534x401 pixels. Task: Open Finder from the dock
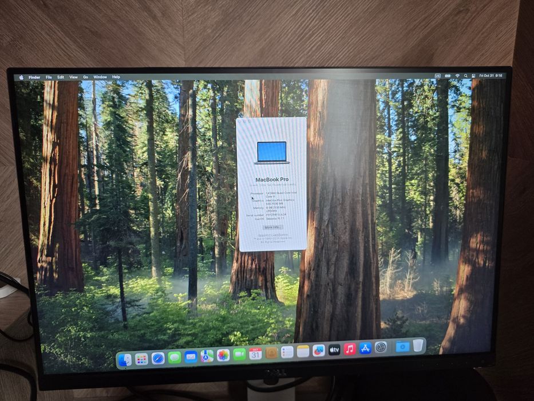point(125,360)
